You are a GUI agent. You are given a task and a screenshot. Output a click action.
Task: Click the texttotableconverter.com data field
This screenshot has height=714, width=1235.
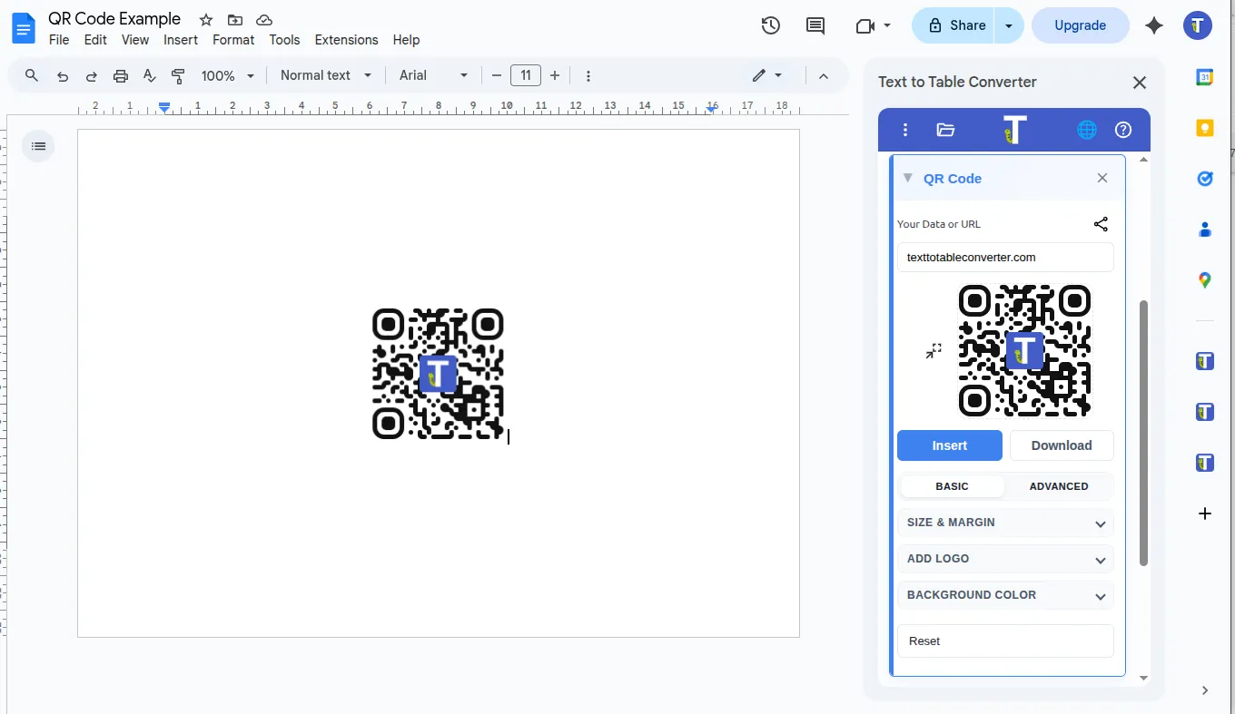1005,257
